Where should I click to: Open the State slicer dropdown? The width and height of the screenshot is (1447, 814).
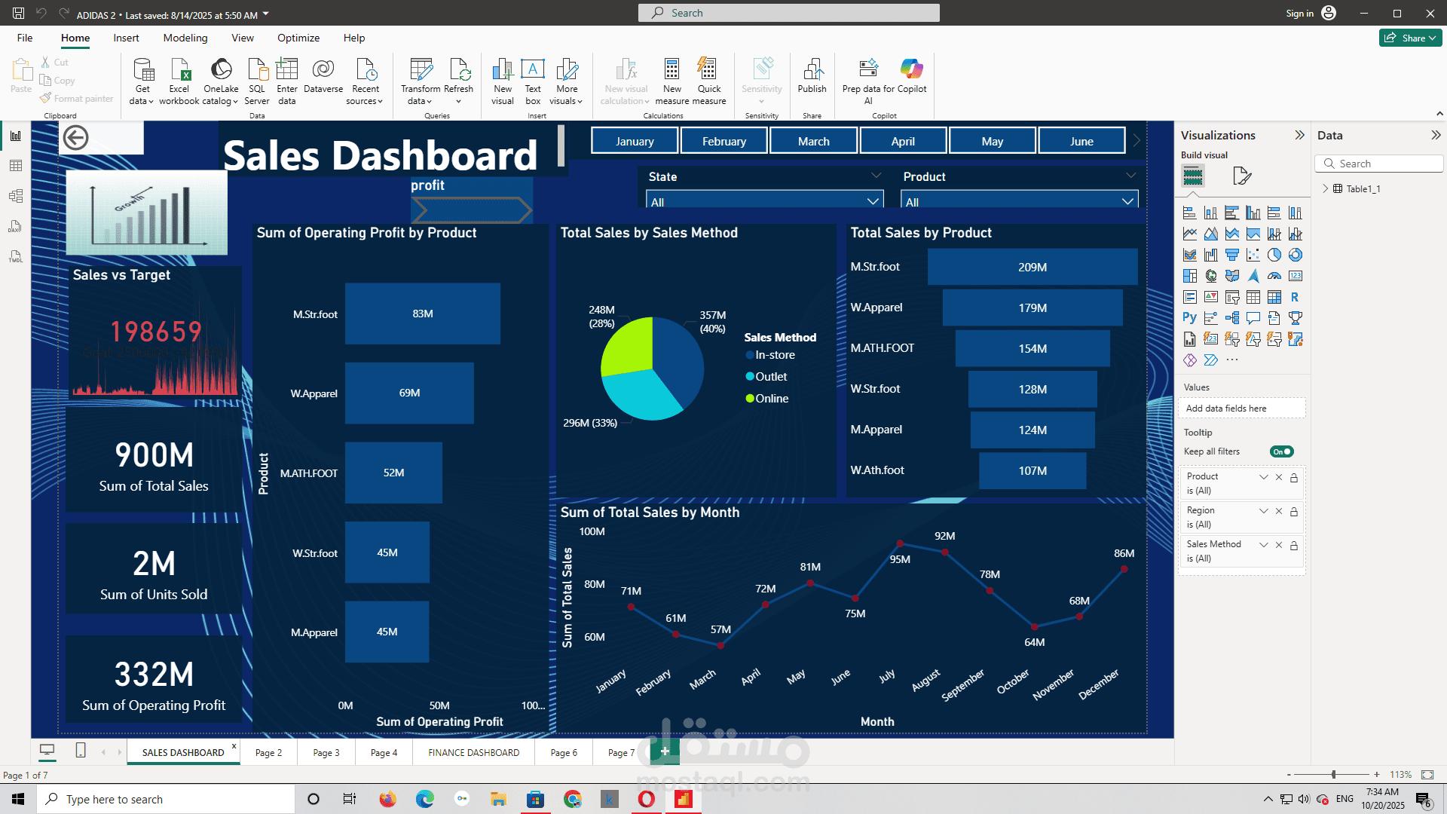click(x=873, y=201)
